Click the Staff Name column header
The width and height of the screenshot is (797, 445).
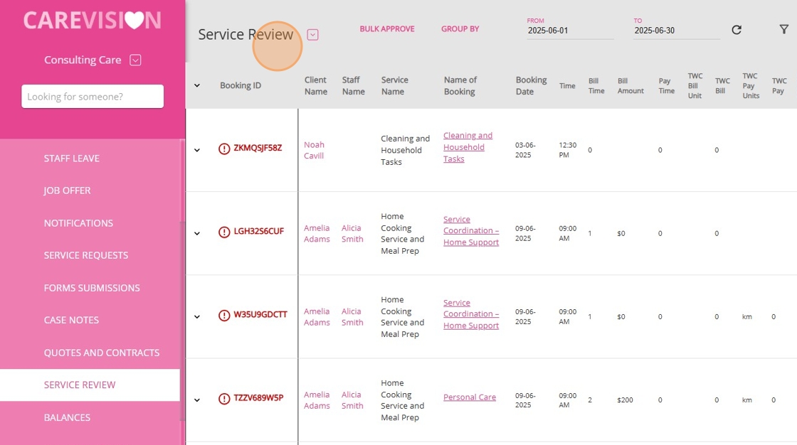353,86
